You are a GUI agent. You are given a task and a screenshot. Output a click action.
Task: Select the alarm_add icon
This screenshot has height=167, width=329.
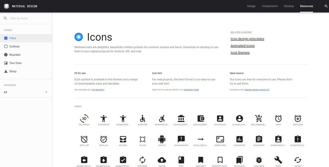298,119
